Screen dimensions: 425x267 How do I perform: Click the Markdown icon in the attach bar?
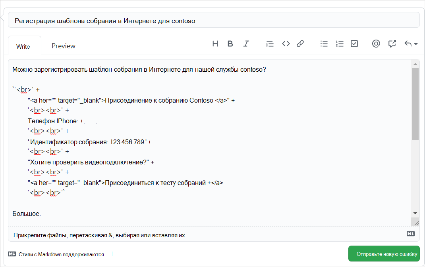click(411, 234)
